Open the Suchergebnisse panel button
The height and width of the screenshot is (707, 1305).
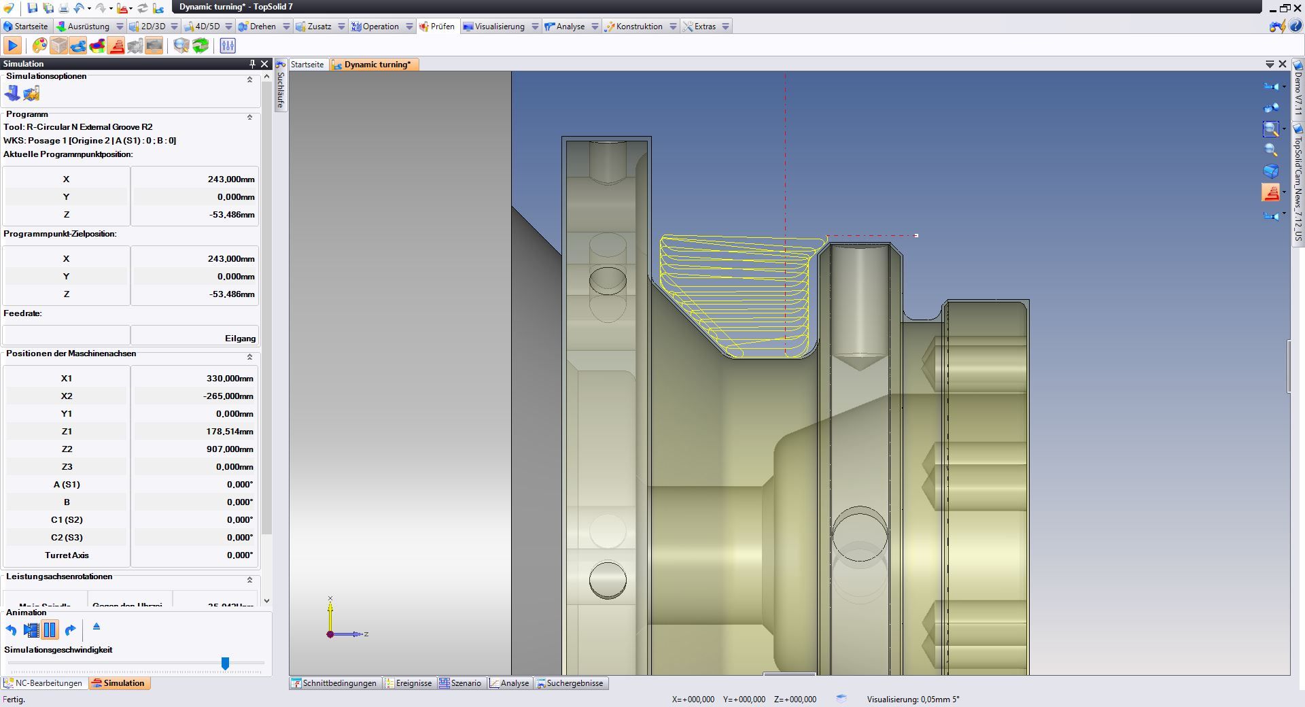click(570, 683)
